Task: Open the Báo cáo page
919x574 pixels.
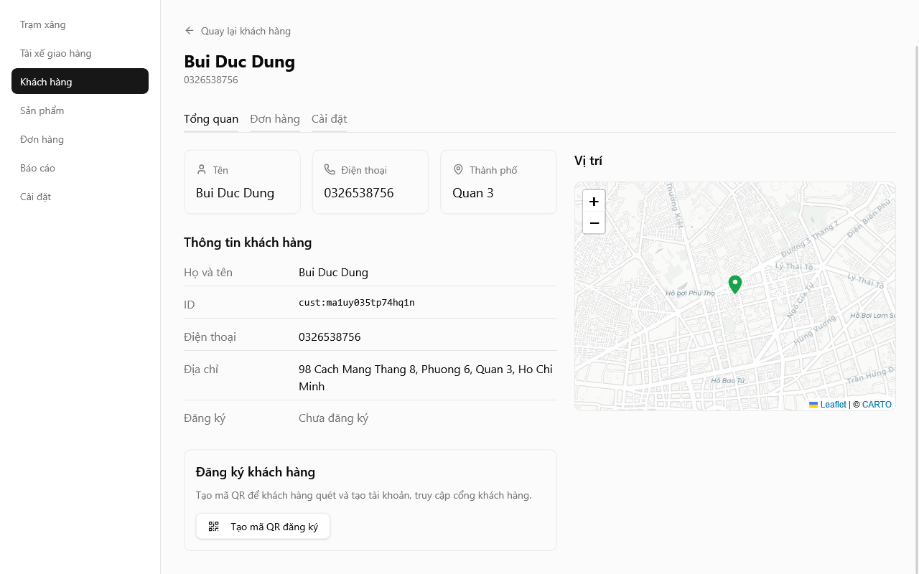Action: coord(37,167)
